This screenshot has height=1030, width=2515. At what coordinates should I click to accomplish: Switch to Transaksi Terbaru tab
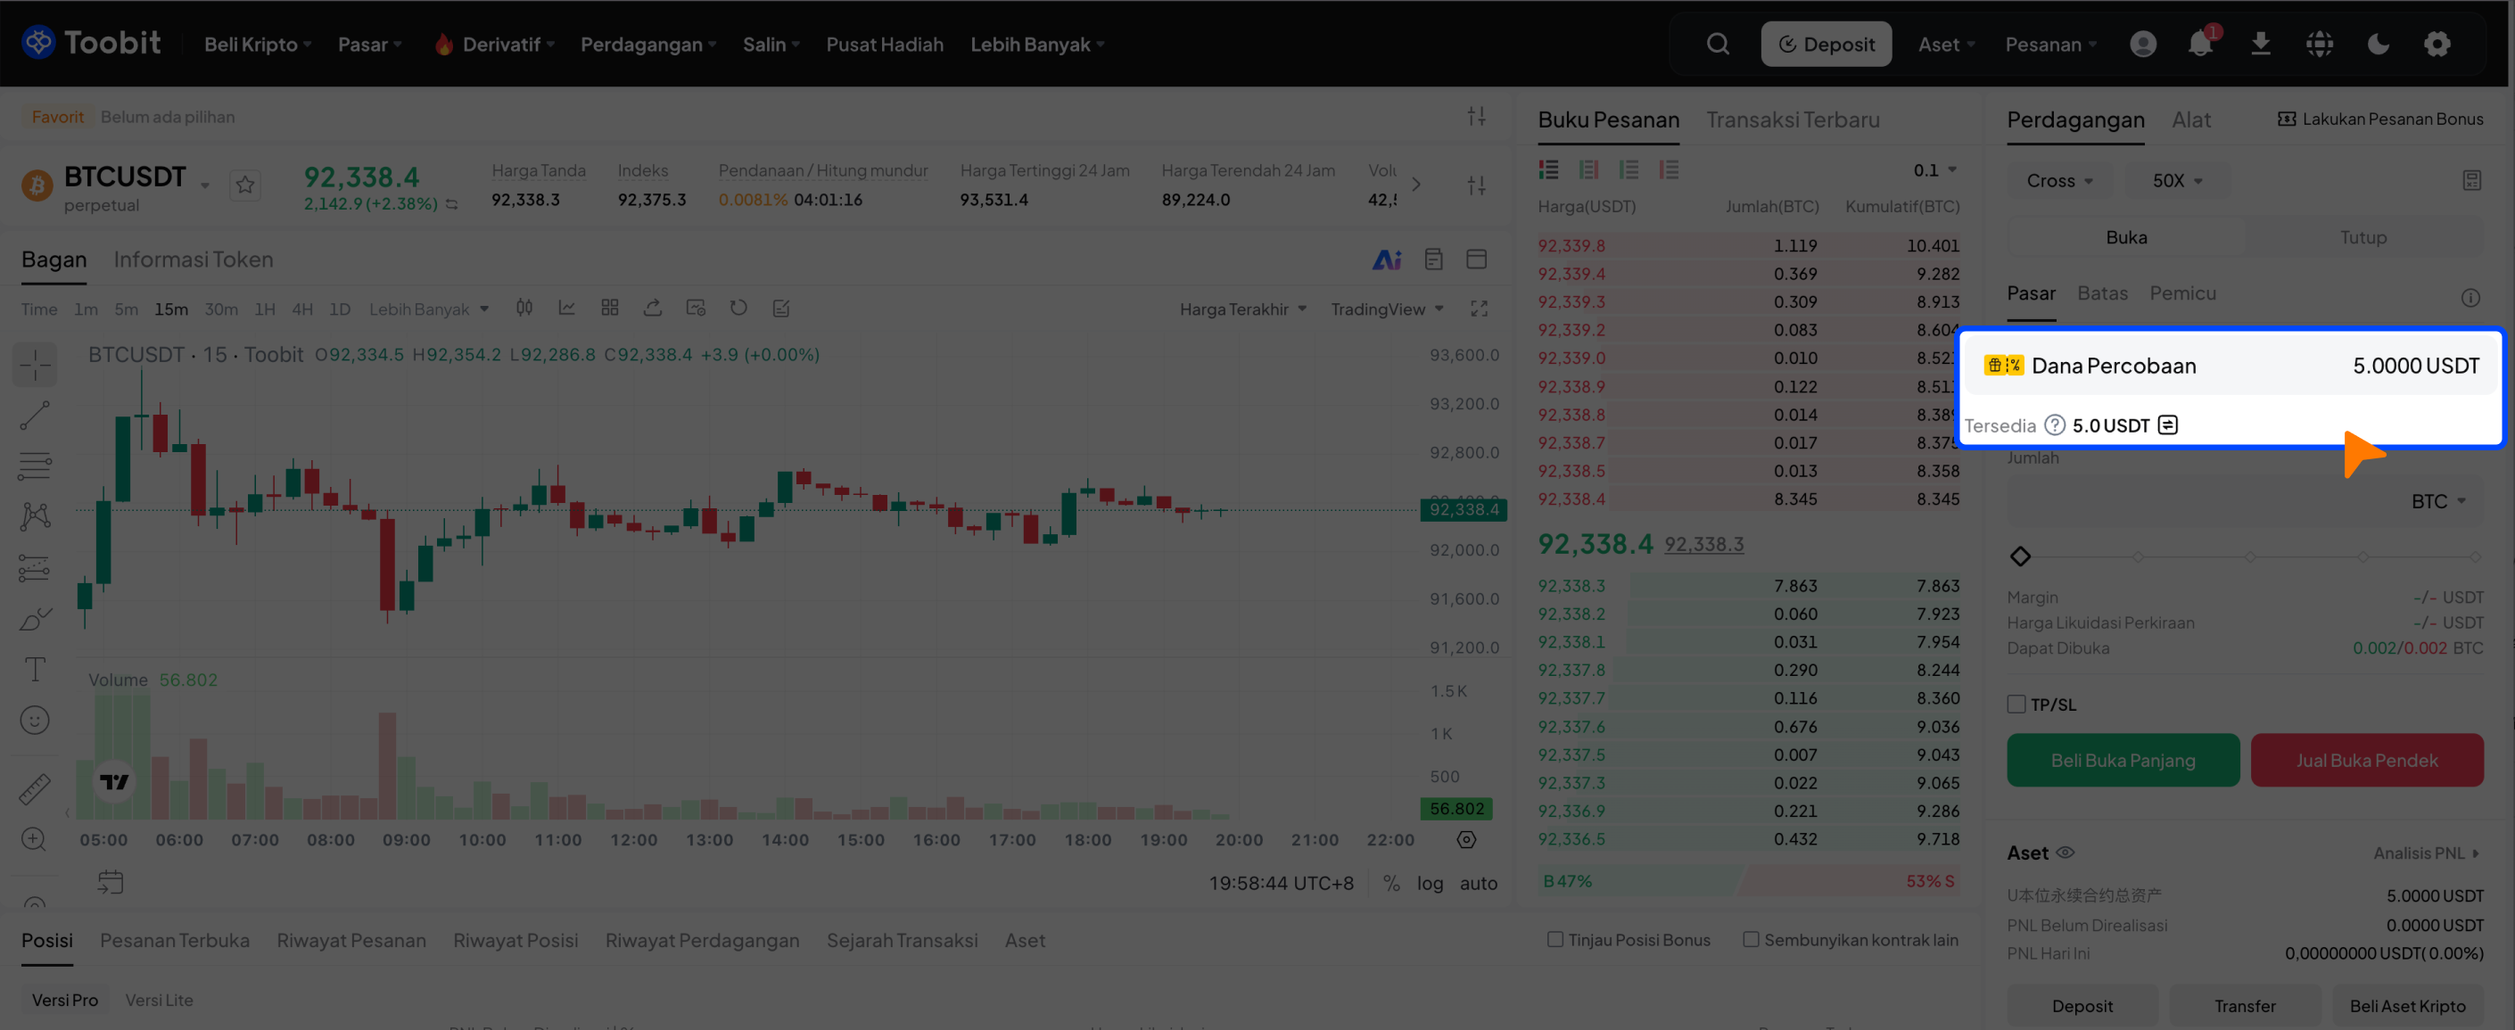(1792, 120)
